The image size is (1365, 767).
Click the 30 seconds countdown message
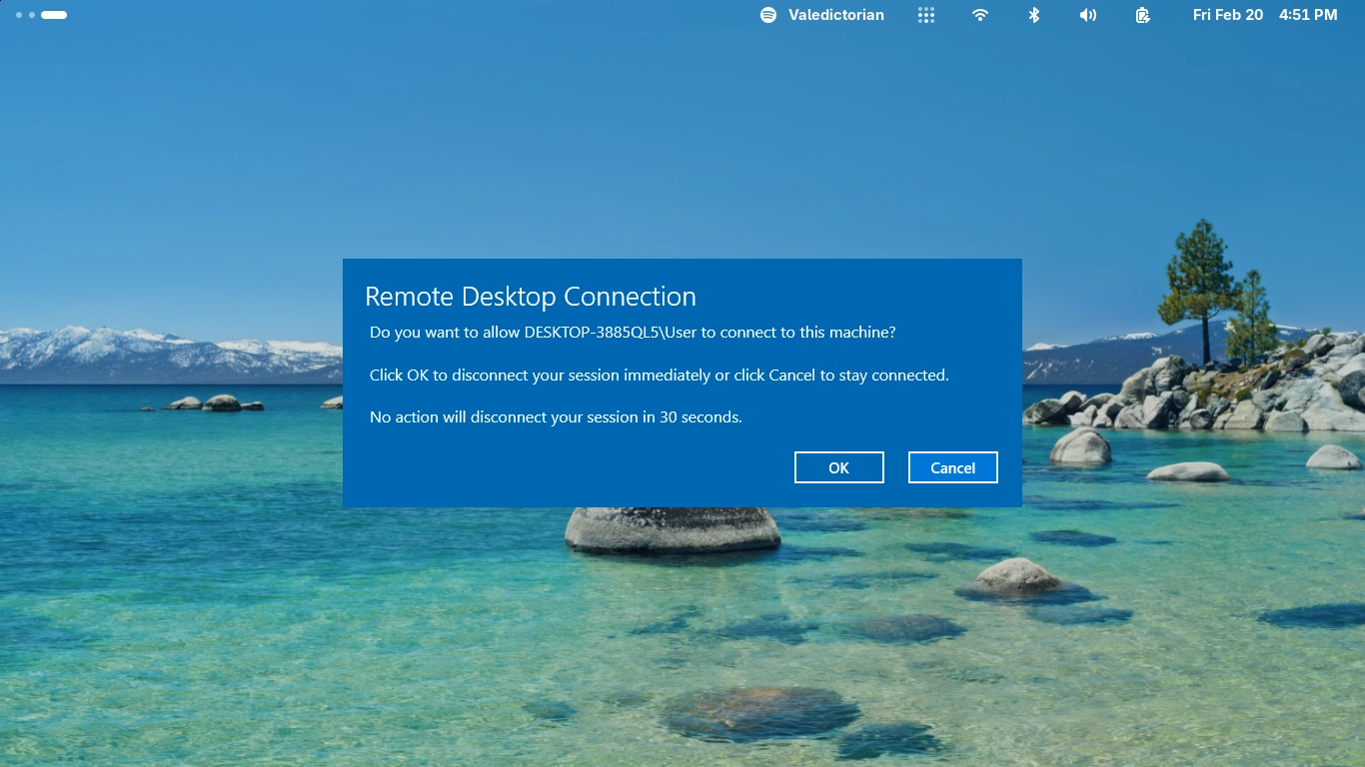pos(556,417)
